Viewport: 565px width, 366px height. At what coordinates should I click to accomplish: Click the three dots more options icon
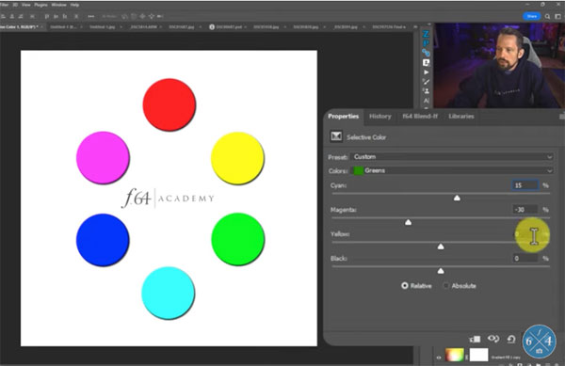point(90,16)
